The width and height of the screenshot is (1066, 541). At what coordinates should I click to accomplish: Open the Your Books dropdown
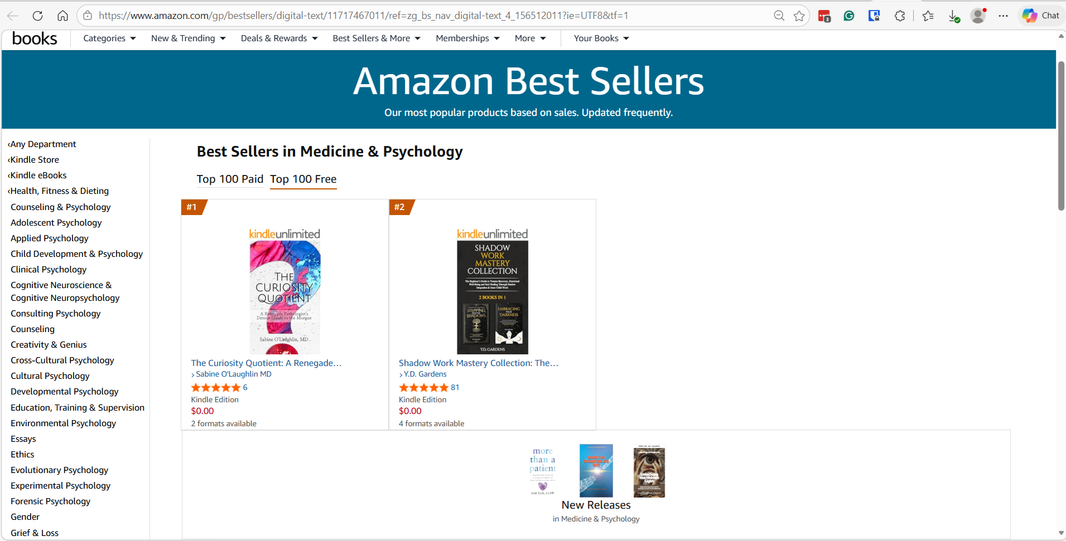pos(601,38)
